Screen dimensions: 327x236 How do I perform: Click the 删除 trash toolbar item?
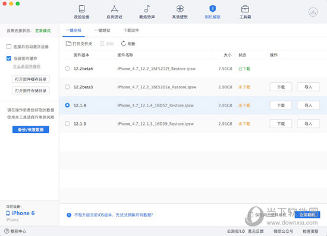click(x=106, y=44)
